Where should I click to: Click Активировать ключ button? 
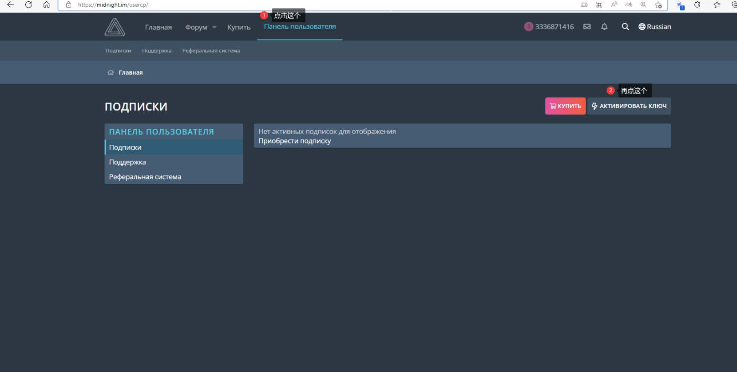pyautogui.click(x=629, y=106)
